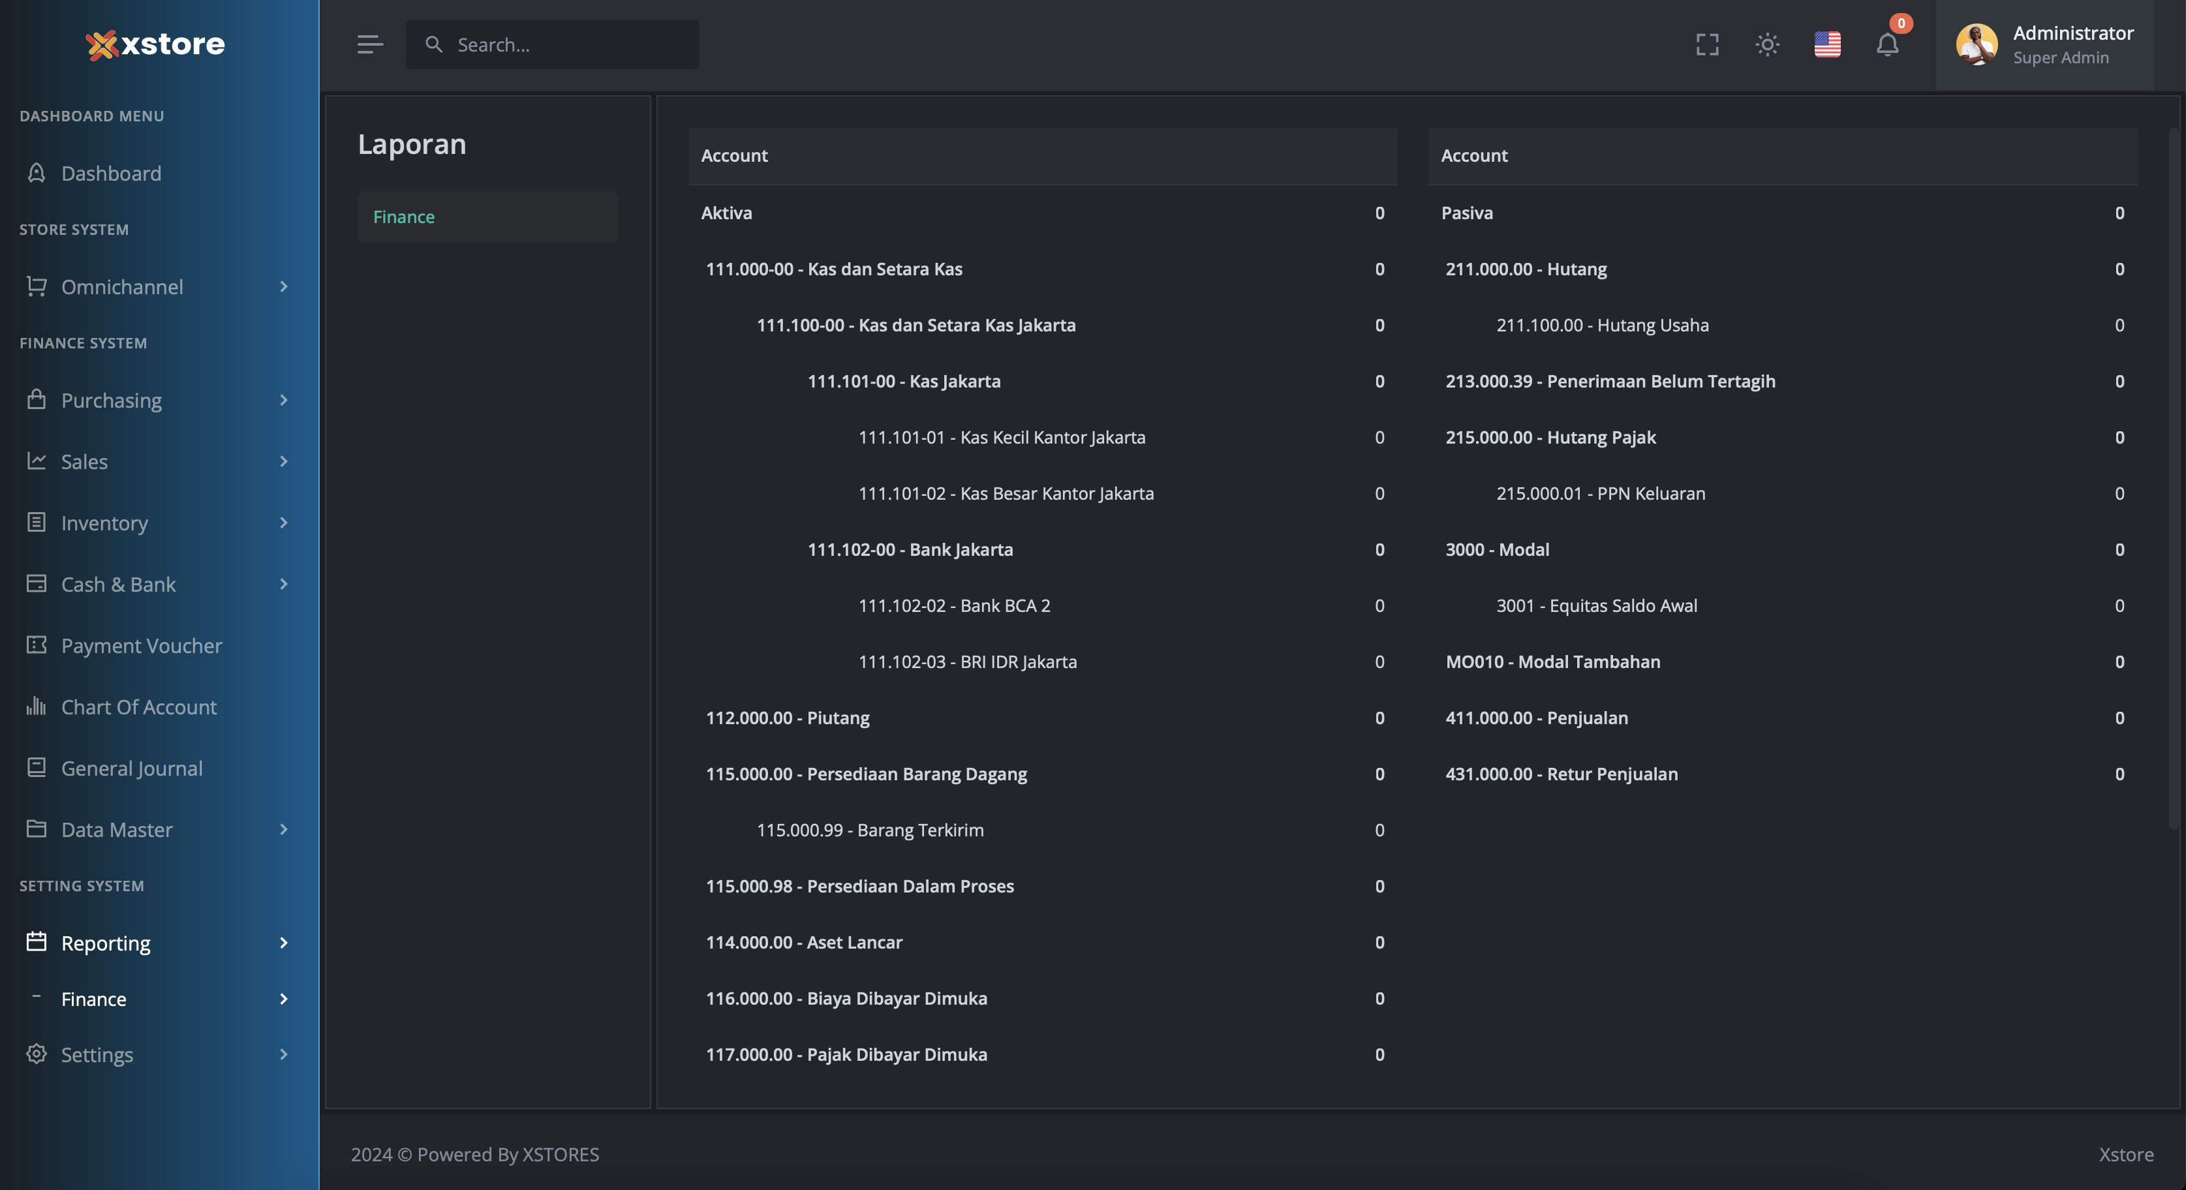Open the Administrator Super Admin profile

(x=2045, y=45)
